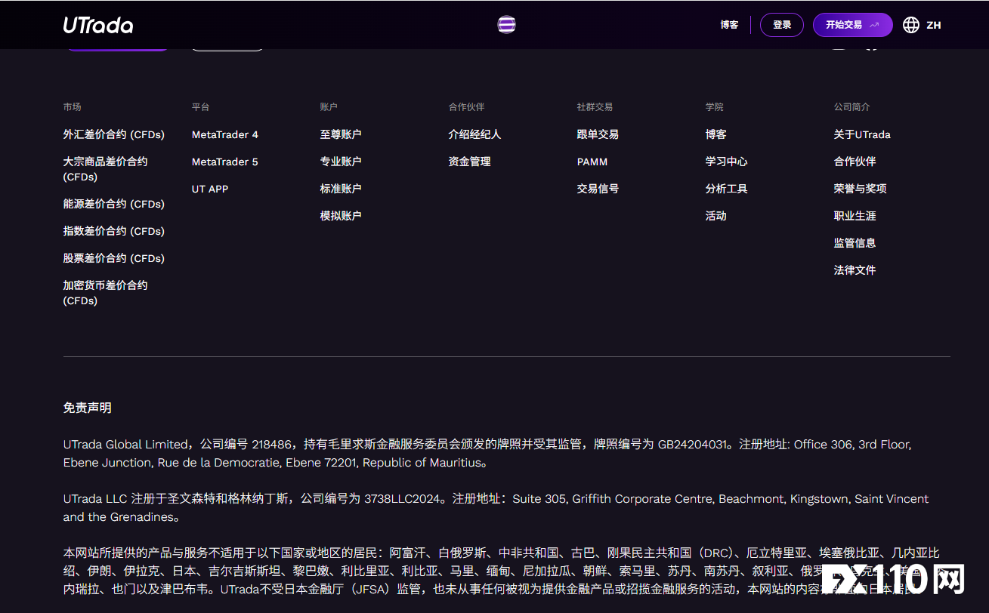Open the 活动 link

point(716,216)
